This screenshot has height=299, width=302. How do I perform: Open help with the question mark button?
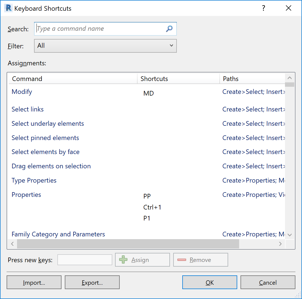tap(264, 8)
